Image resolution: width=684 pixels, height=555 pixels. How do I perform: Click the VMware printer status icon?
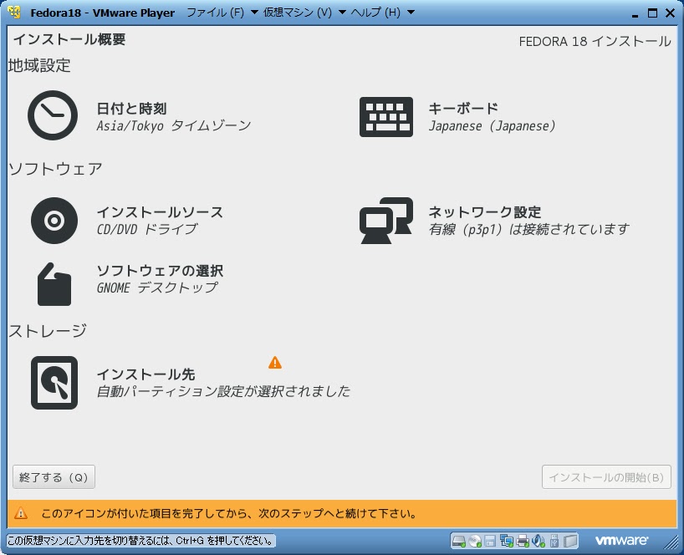pos(522,542)
